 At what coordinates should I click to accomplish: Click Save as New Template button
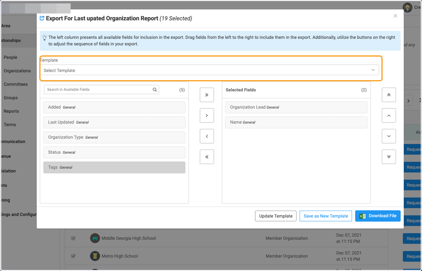click(326, 216)
